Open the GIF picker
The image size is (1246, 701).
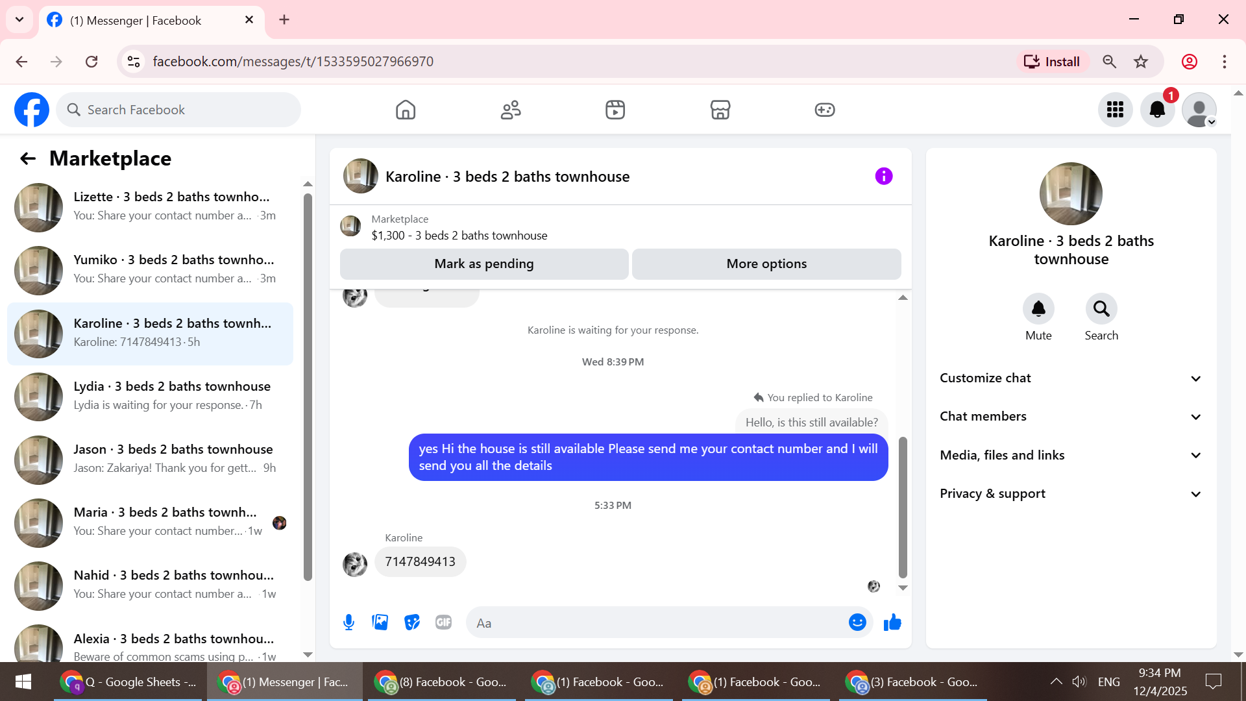(444, 622)
